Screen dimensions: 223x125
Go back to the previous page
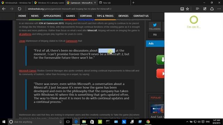click(4, 9)
